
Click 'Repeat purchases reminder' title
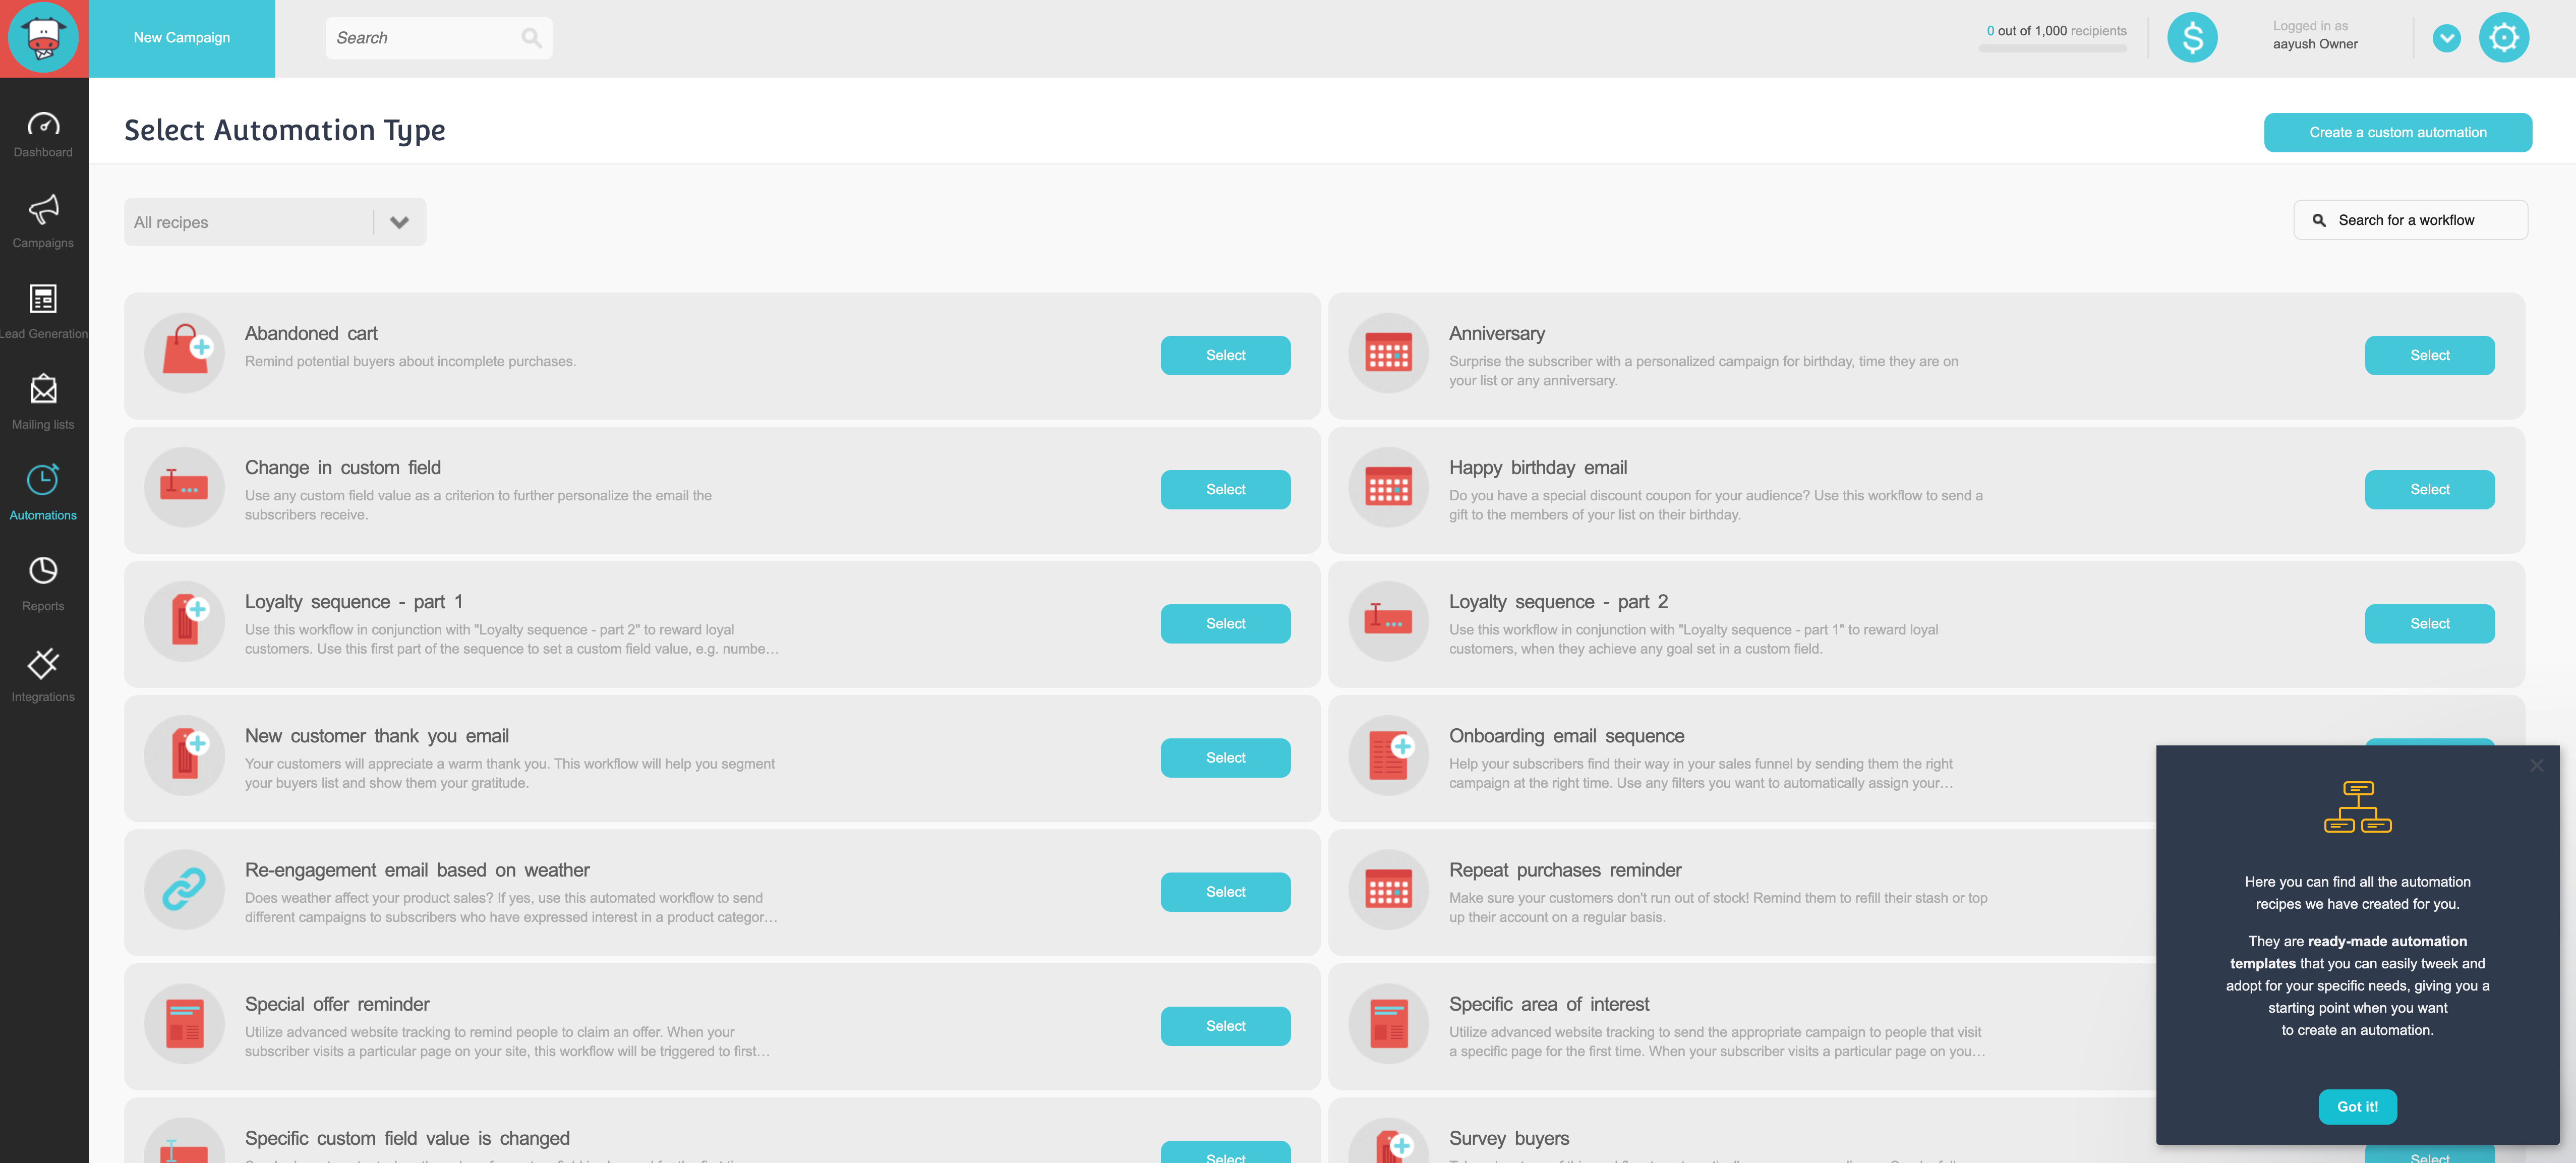point(1565,870)
